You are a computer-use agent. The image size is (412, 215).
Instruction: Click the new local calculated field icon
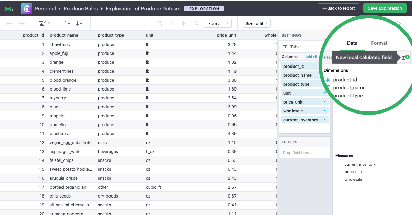405,57
